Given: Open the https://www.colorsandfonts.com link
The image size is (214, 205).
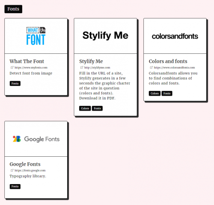Looking at the screenshot, I should [174, 67].
